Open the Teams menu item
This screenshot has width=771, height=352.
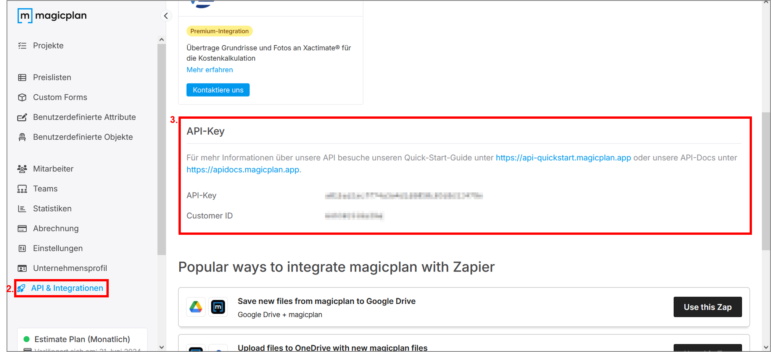pos(45,189)
